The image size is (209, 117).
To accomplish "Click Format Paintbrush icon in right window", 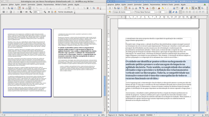I will pos(159,8).
